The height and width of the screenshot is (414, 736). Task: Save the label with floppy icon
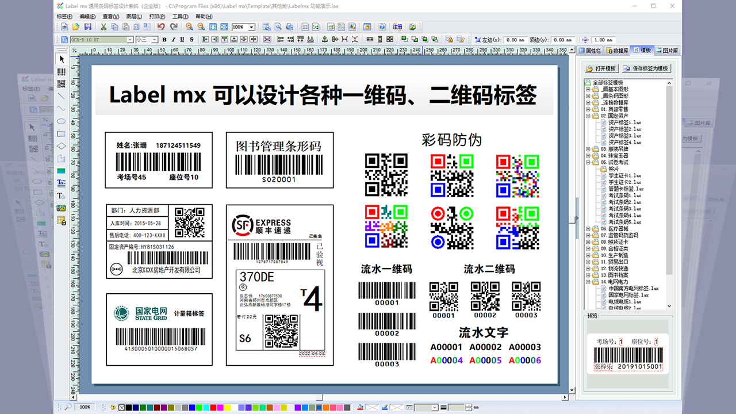point(88,26)
